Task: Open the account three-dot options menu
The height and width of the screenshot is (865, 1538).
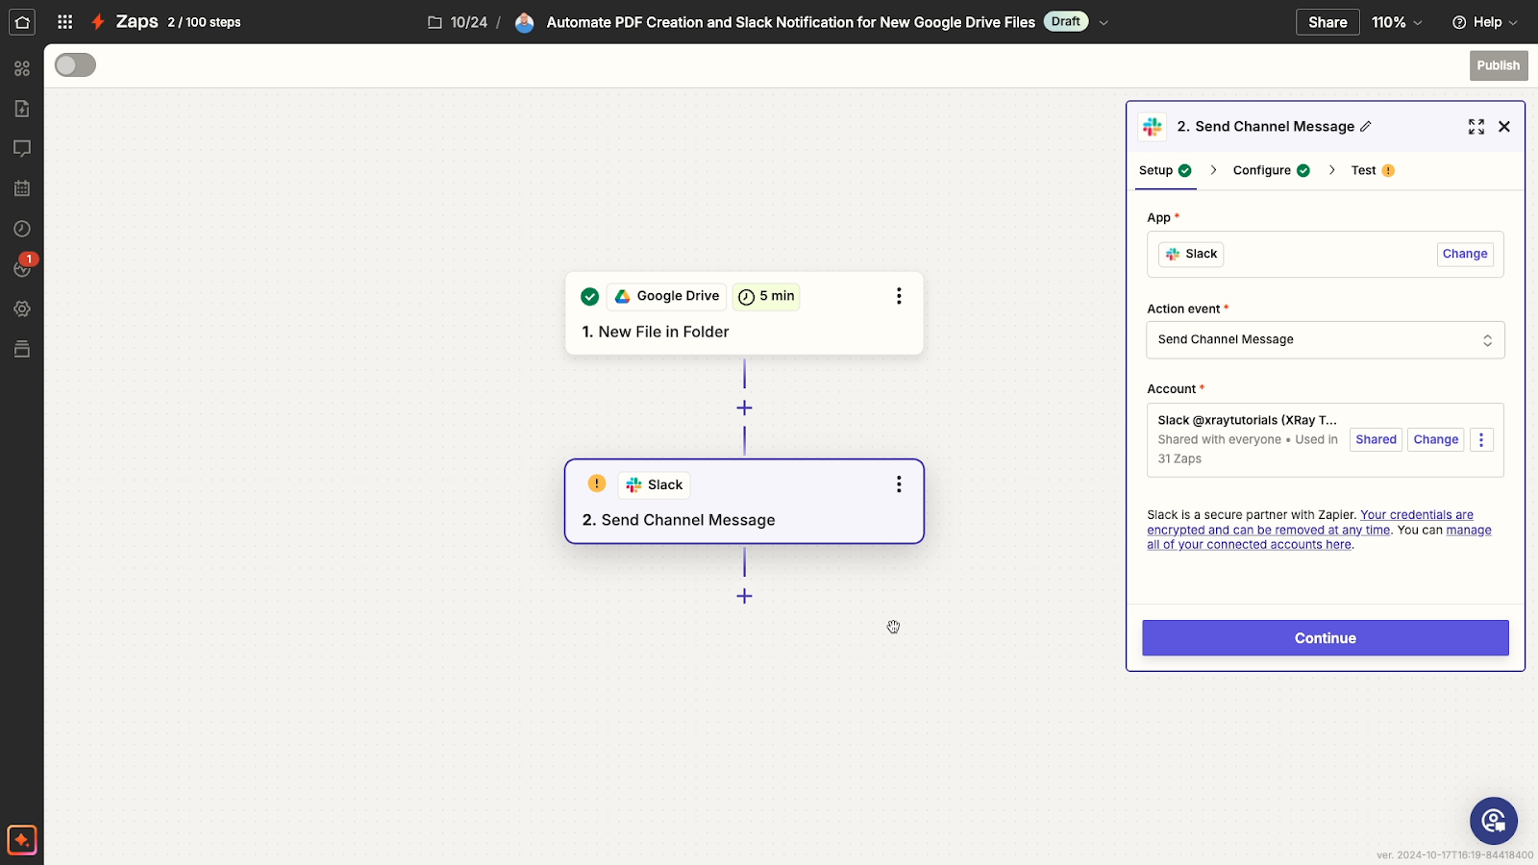Action: 1481,439
